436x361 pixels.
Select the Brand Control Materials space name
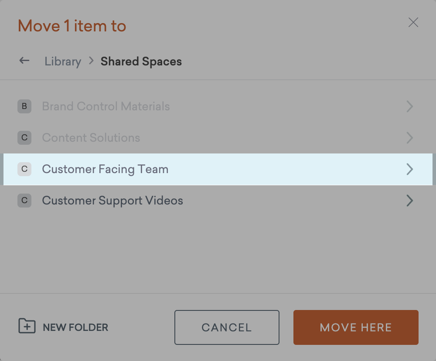point(106,106)
